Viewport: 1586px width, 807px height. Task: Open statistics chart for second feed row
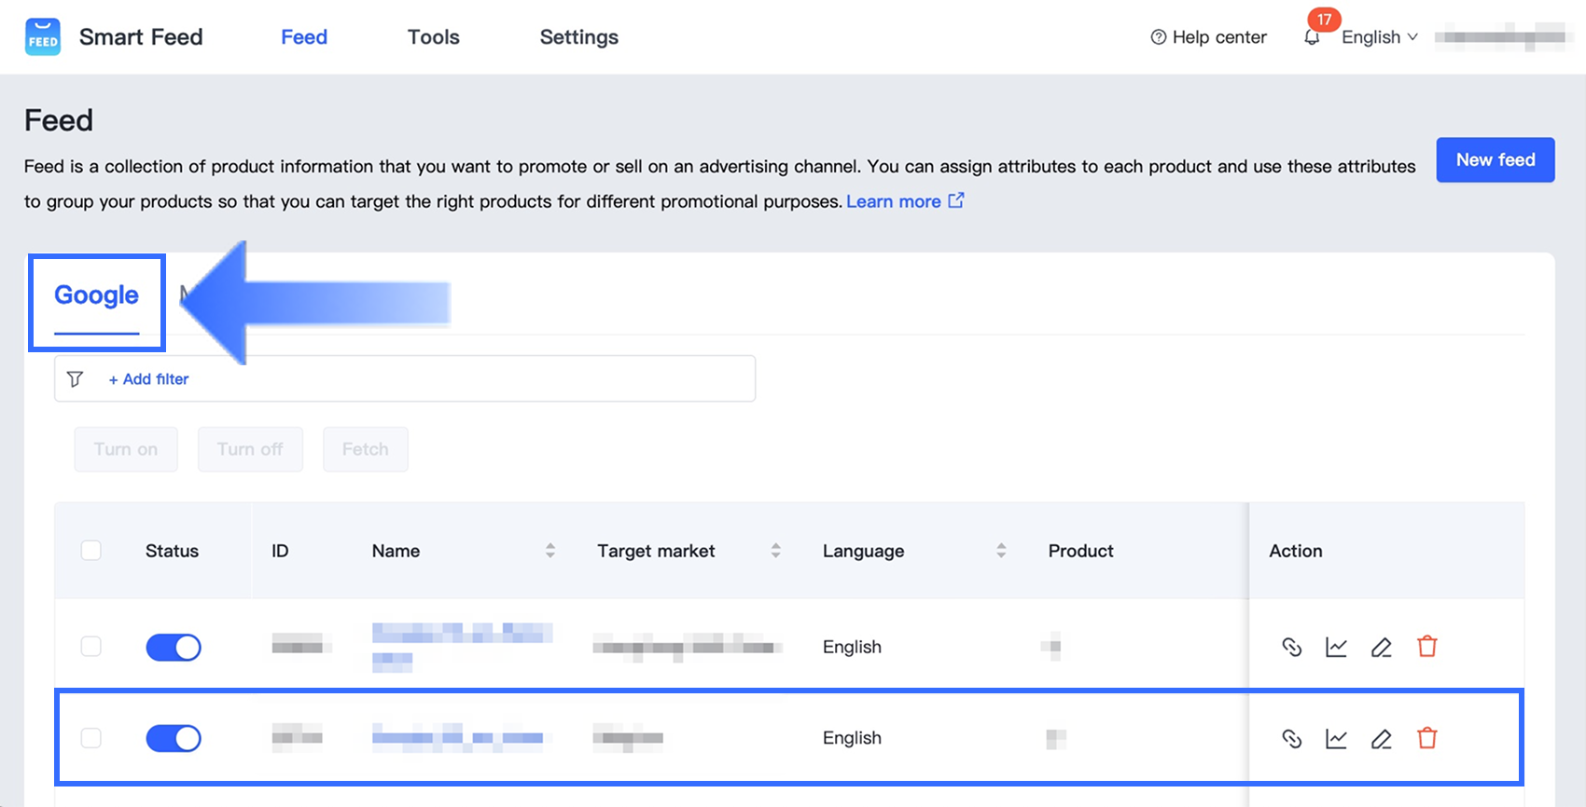1336,739
